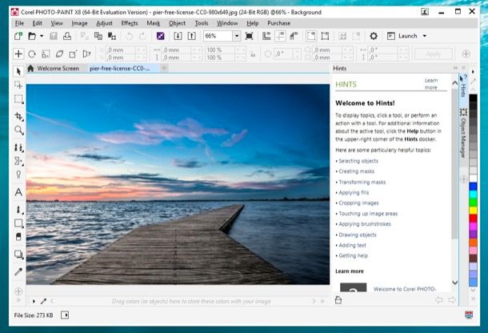488x333 pixels.
Task: Click the Open folder icon
Action: click(32, 36)
